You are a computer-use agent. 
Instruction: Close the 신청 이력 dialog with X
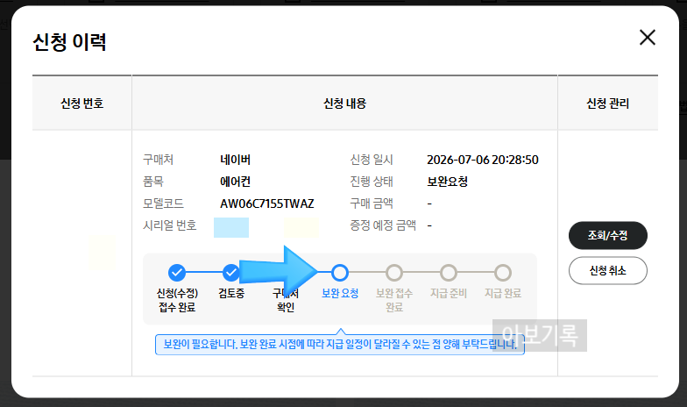pos(647,38)
